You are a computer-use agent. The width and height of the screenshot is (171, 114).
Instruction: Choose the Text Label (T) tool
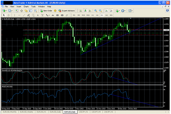(x=42, y=15)
